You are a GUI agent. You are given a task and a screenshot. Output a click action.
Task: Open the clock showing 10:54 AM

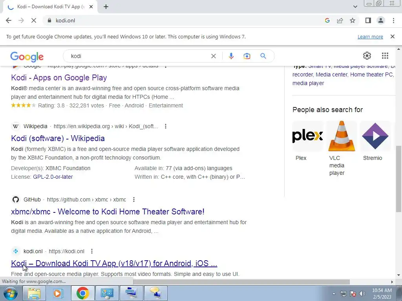tap(382, 294)
